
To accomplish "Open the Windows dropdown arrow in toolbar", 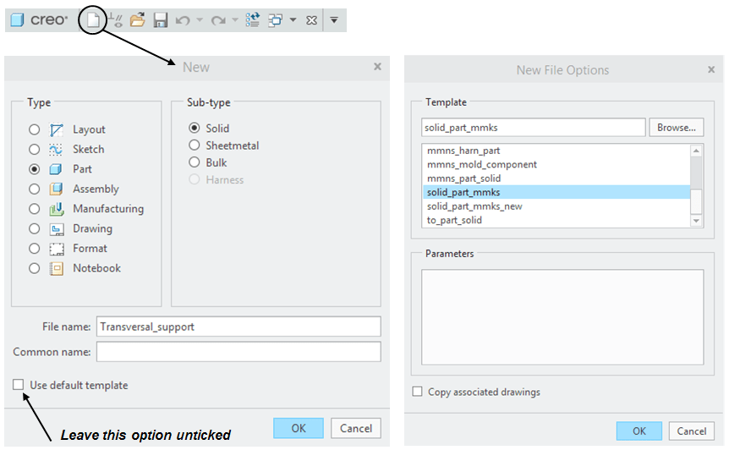I will tap(293, 19).
